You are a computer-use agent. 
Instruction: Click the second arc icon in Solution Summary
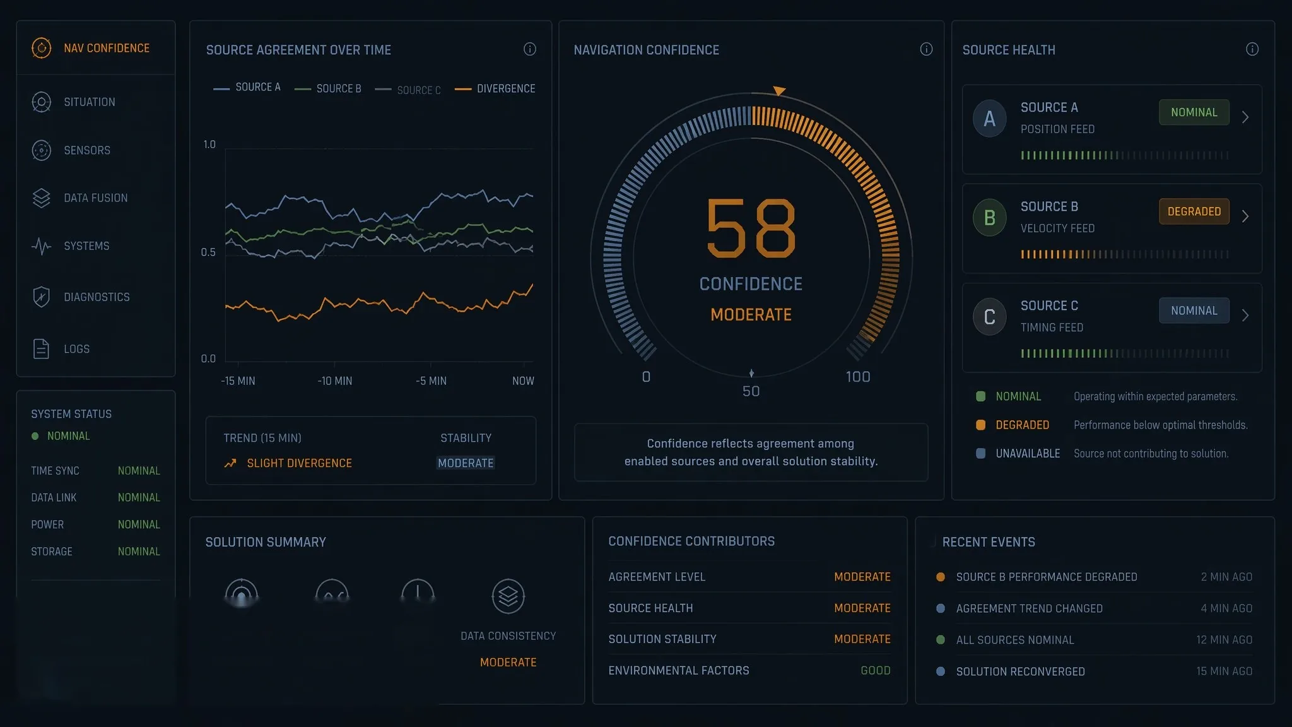(x=332, y=592)
